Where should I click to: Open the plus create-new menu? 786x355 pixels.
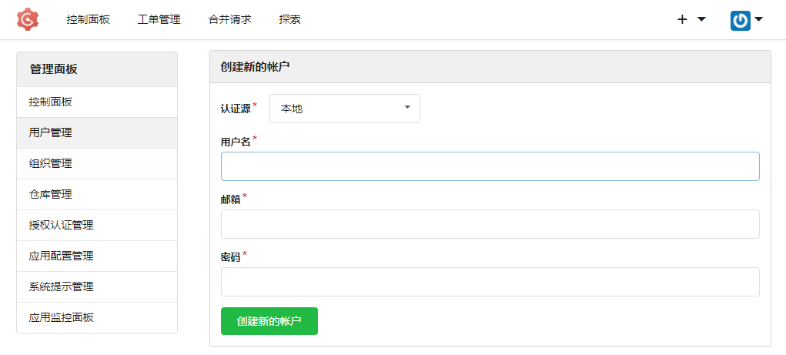point(691,19)
